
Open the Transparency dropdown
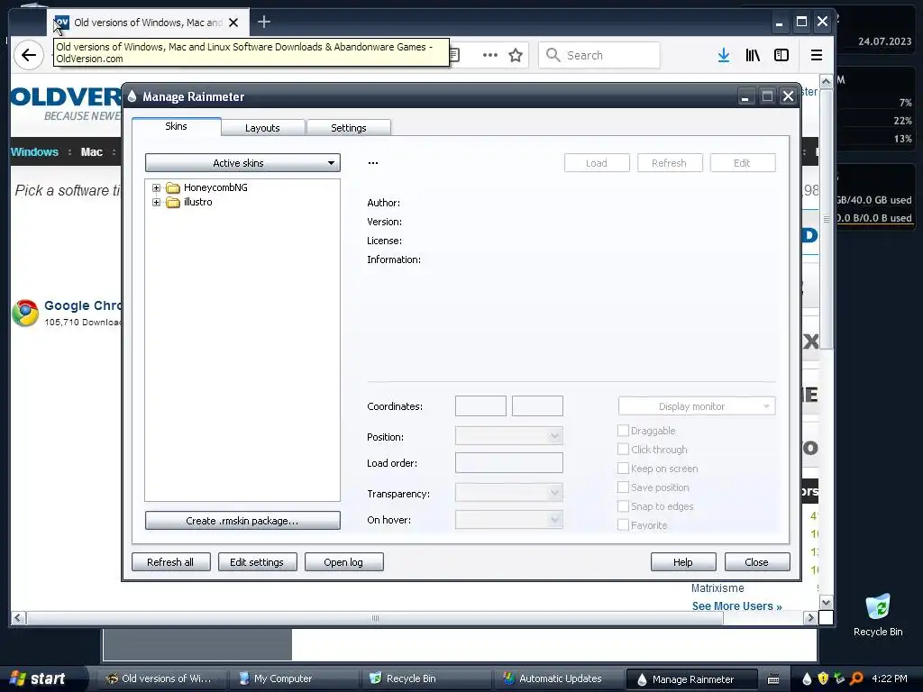click(508, 493)
